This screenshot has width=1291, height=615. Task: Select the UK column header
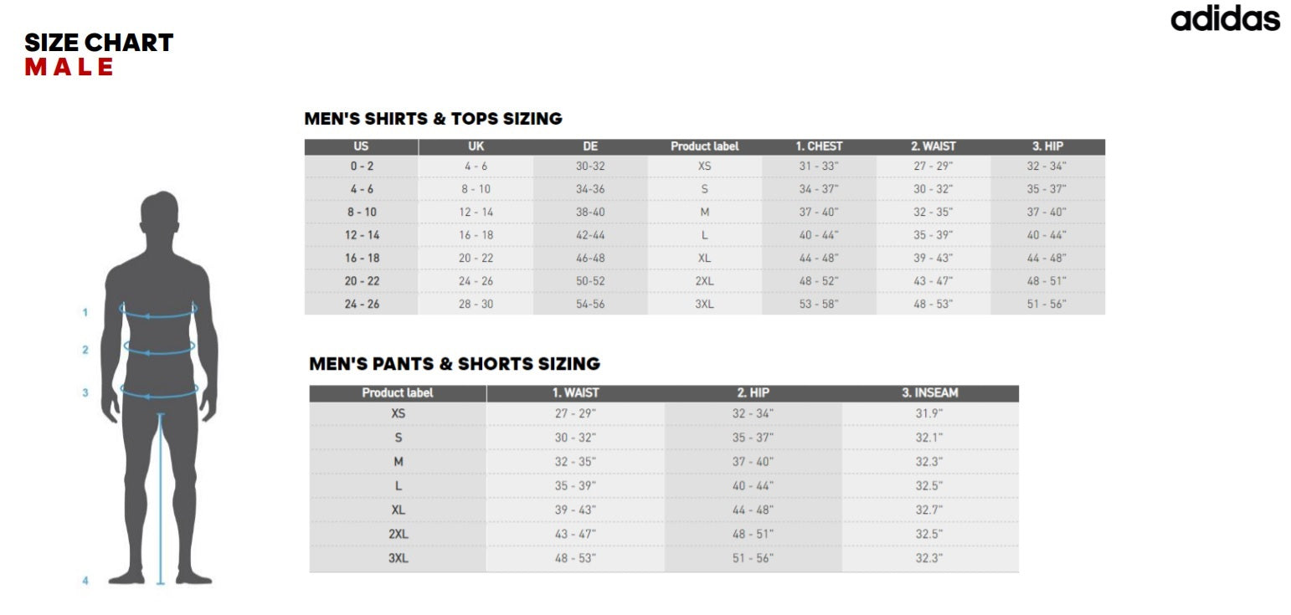pos(476,146)
